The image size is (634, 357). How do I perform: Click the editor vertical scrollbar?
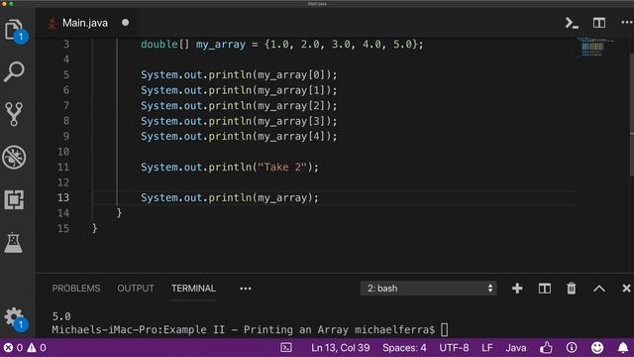632,115
